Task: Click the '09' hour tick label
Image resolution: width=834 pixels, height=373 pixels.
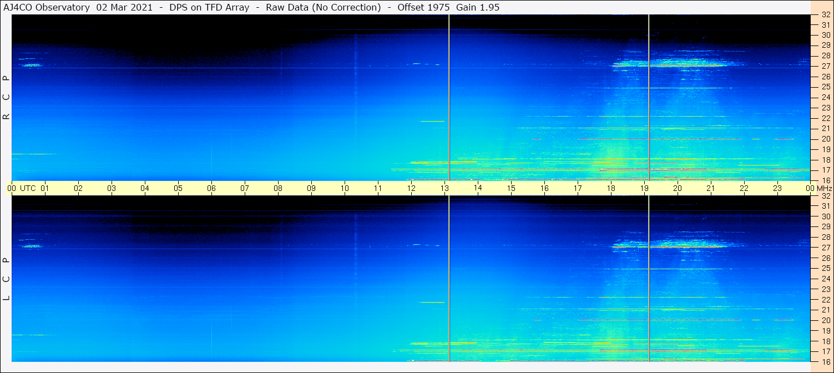Action: pyautogui.click(x=311, y=188)
